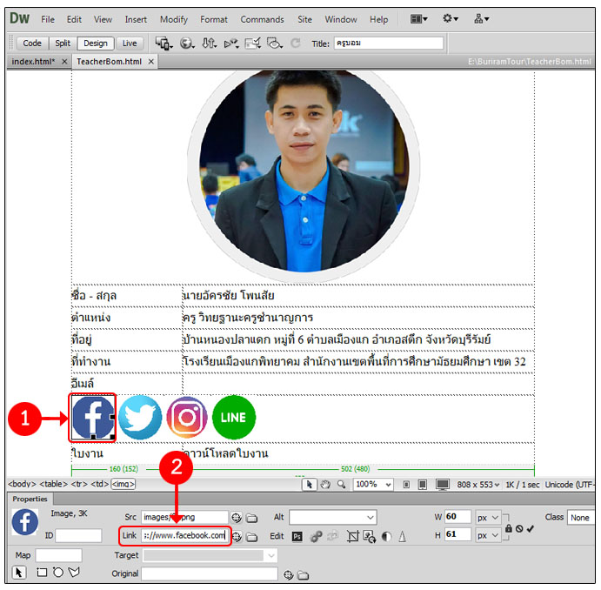Open the Alt text dropdown

pyautogui.click(x=371, y=517)
